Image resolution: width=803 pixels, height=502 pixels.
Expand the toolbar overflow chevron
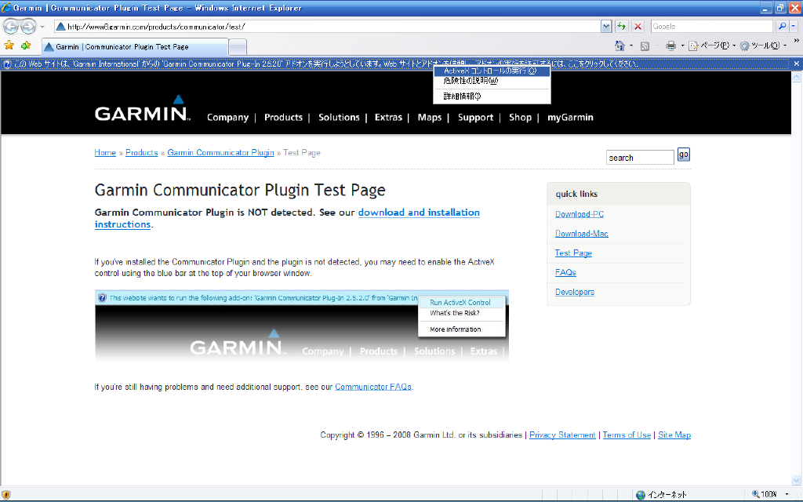coord(797,41)
